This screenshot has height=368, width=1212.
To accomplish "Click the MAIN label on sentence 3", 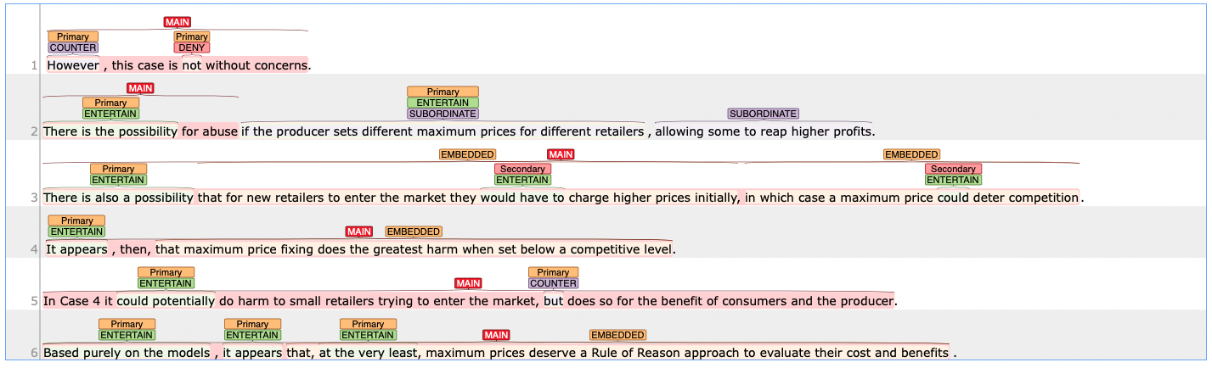I will point(561,154).
